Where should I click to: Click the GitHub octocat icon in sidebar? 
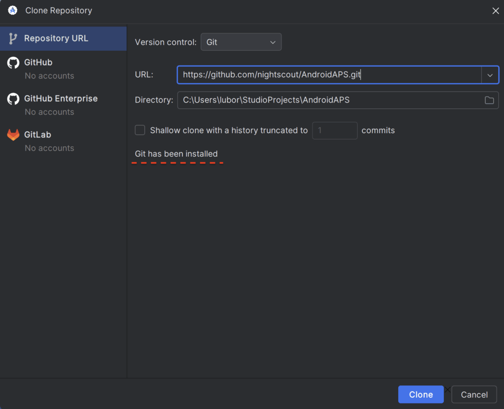13,63
